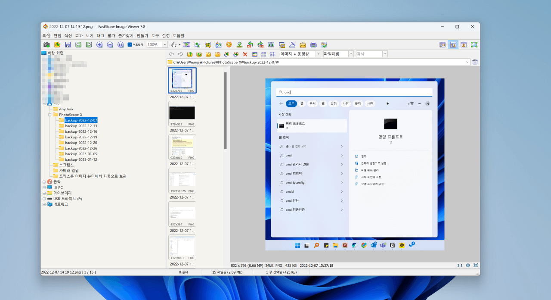This screenshot has height=300, width=551.
Task: Open the 도움말 menu
Action: [x=179, y=35]
